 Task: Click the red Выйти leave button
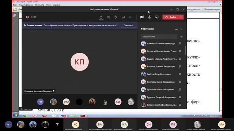click(171, 17)
